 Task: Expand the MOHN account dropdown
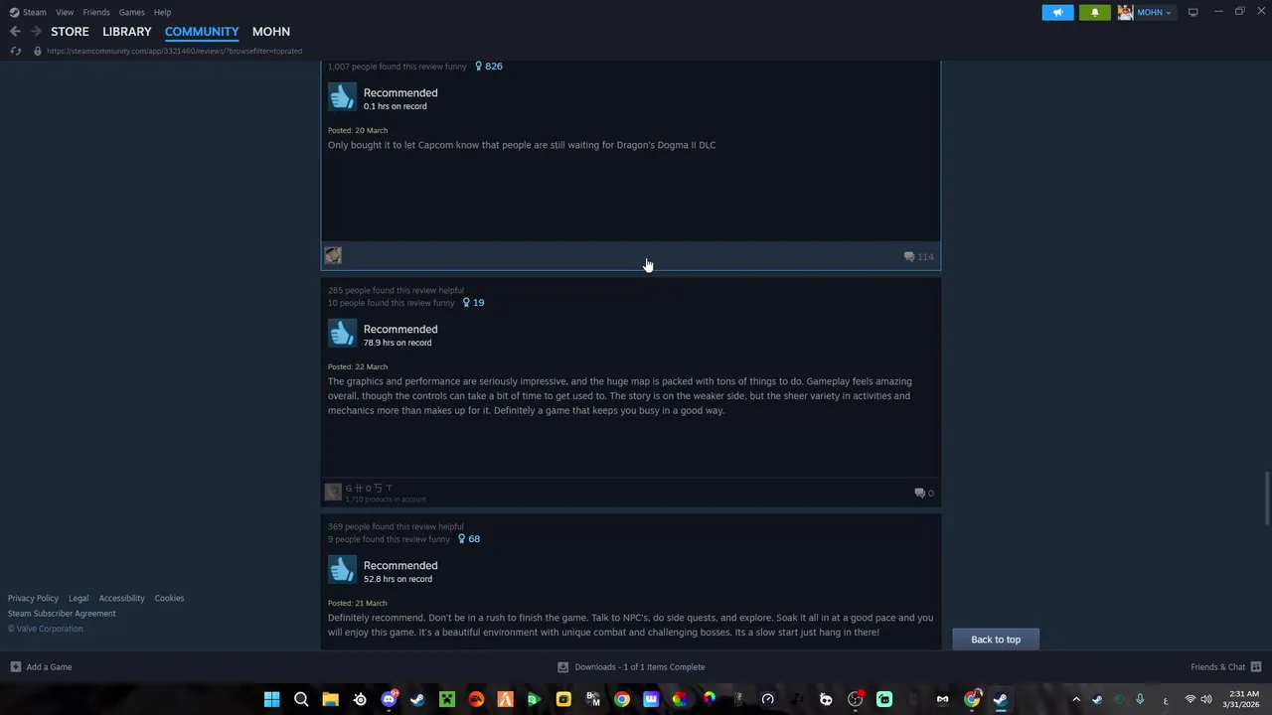click(x=1153, y=12)
